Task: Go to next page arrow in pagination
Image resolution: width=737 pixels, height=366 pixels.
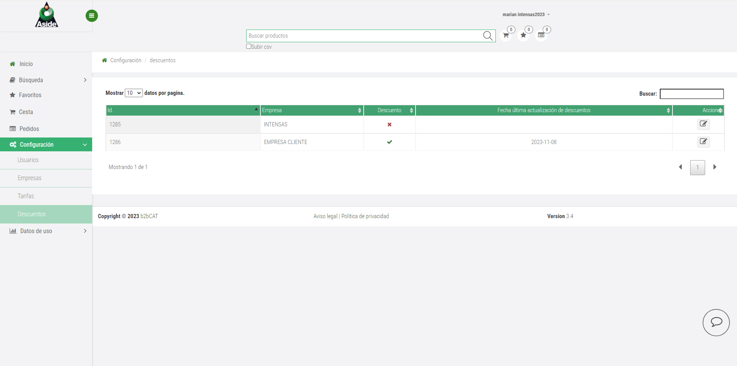Action: 715,167
